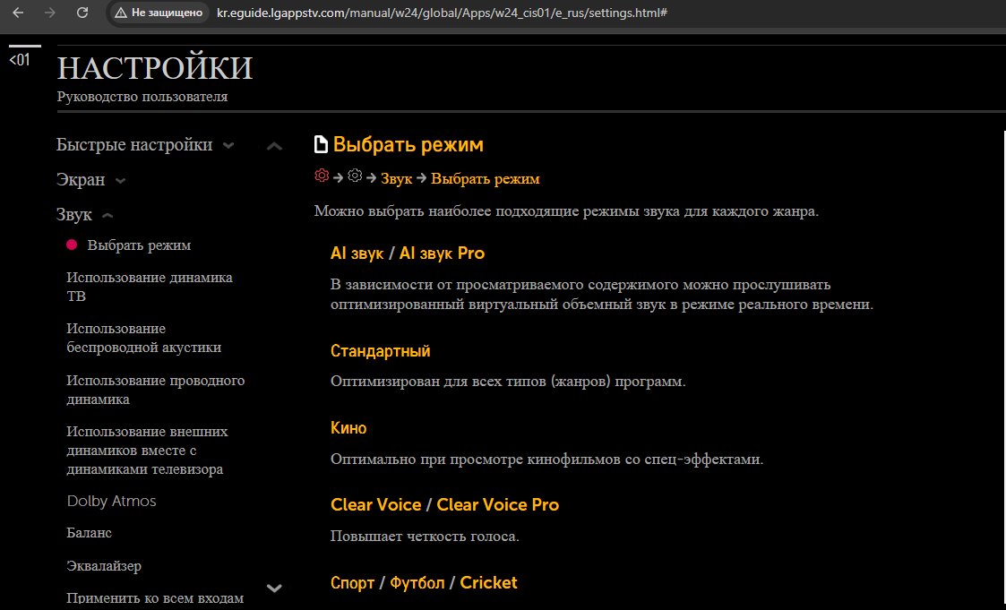Screen dimensions: 1006x610
Task: Click the gray gear icon in breadcrumb
Action: pos(355,176)
